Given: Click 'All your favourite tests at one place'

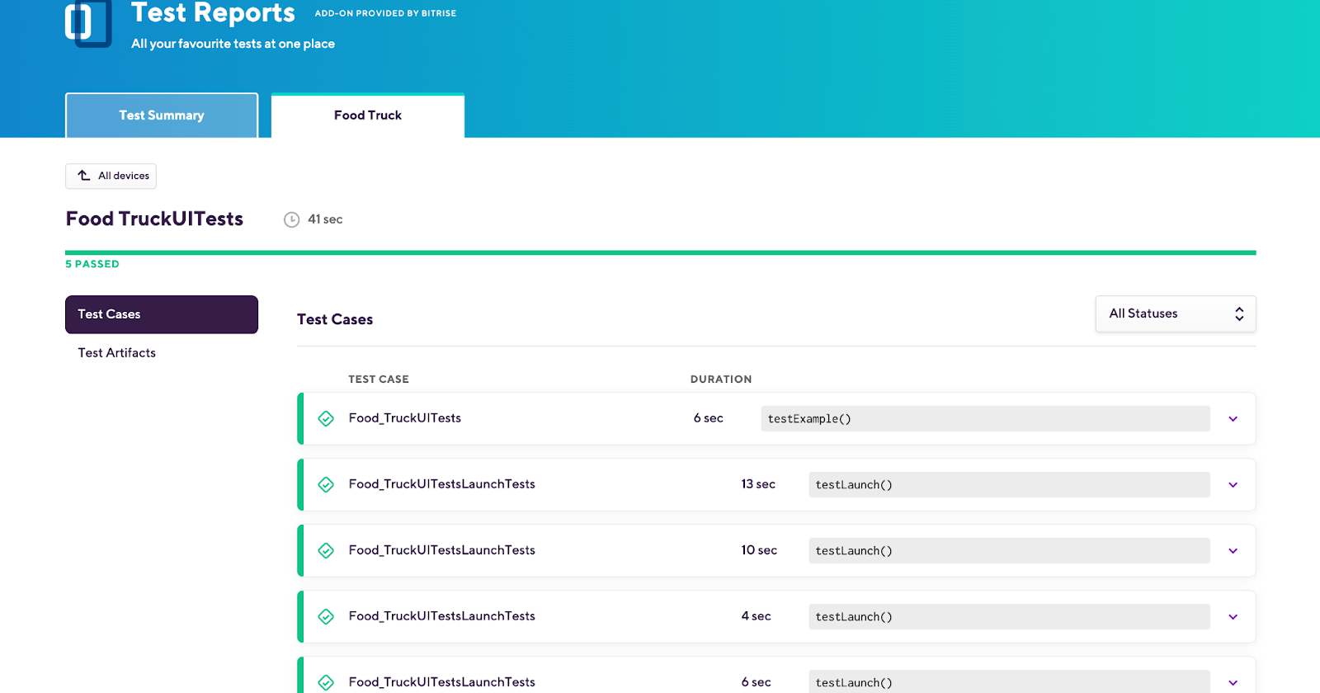Looking at the screenshot, I should tap(233, 44).
